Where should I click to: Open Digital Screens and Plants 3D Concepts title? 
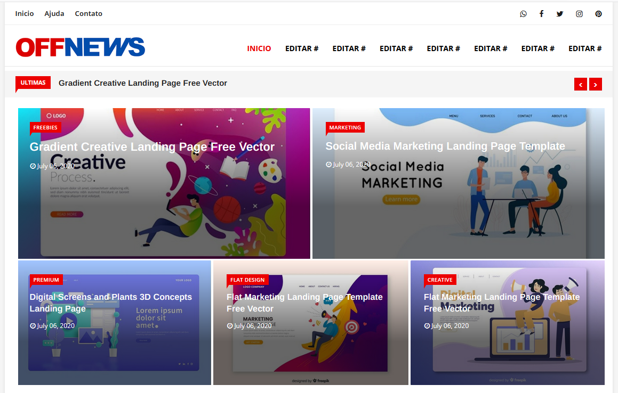point(111,303)
